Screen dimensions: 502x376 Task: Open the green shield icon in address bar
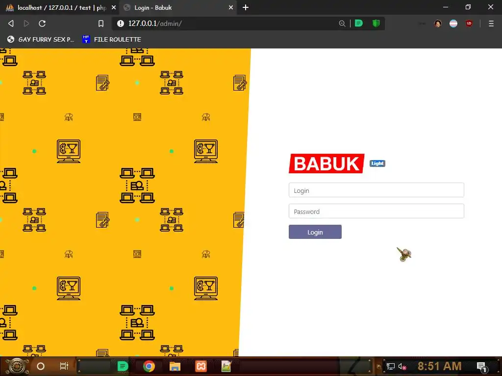coord(376,23)
